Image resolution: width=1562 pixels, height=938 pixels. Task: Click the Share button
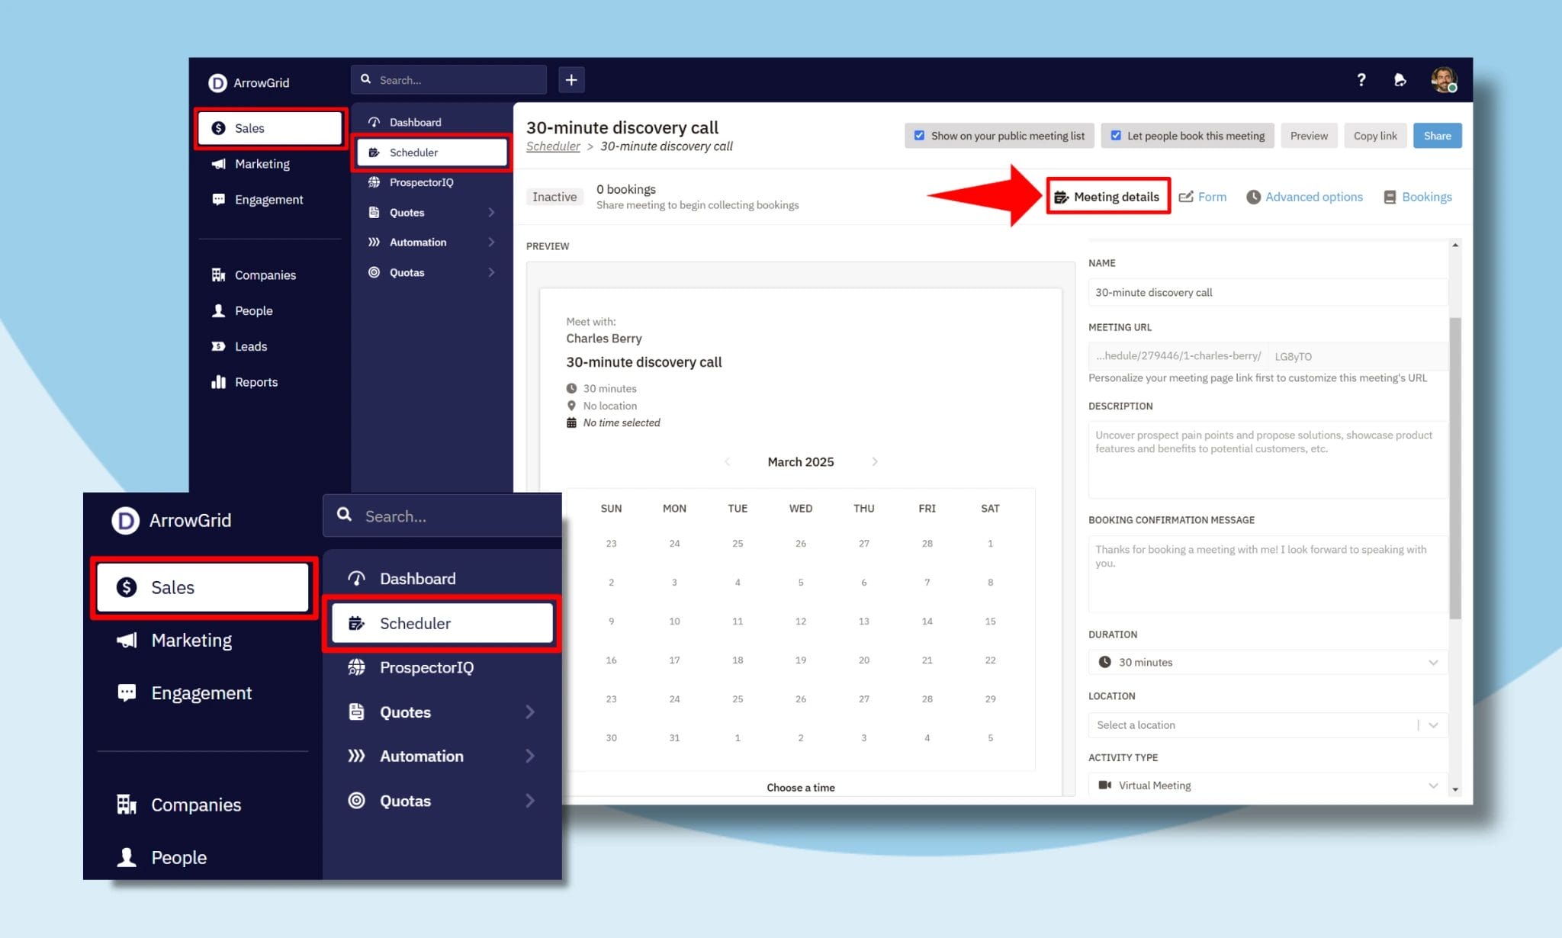pos(1437,135)
